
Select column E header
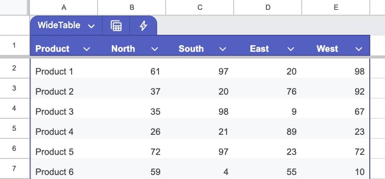point(336,7)
